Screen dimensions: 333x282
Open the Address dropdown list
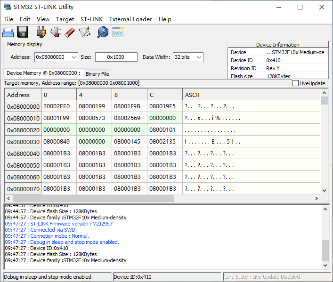click(73, 57)
